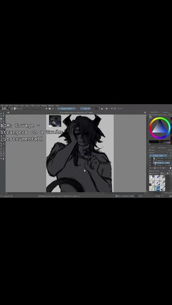Select the highlighted blue brush preset thumbnail
This screenshot has height=305, width=172.
tap(157, 189)
